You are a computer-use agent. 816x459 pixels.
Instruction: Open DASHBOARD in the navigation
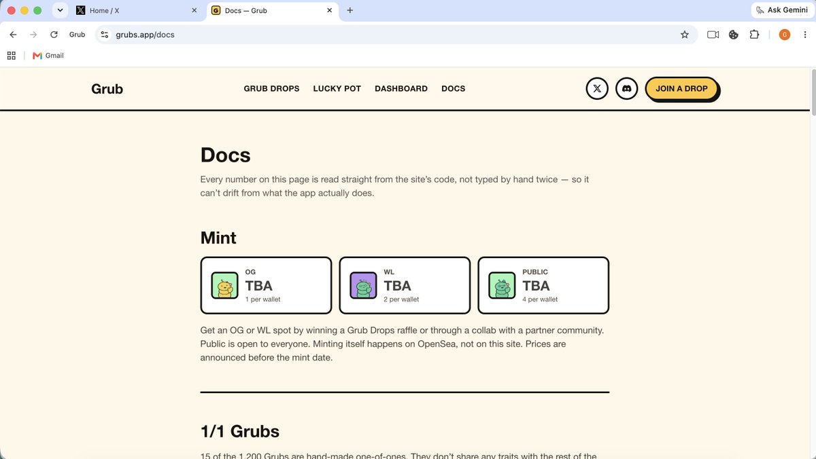point(401,88)
